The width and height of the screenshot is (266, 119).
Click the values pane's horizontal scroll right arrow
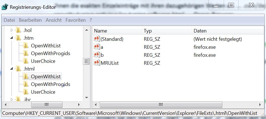(260, 105)
